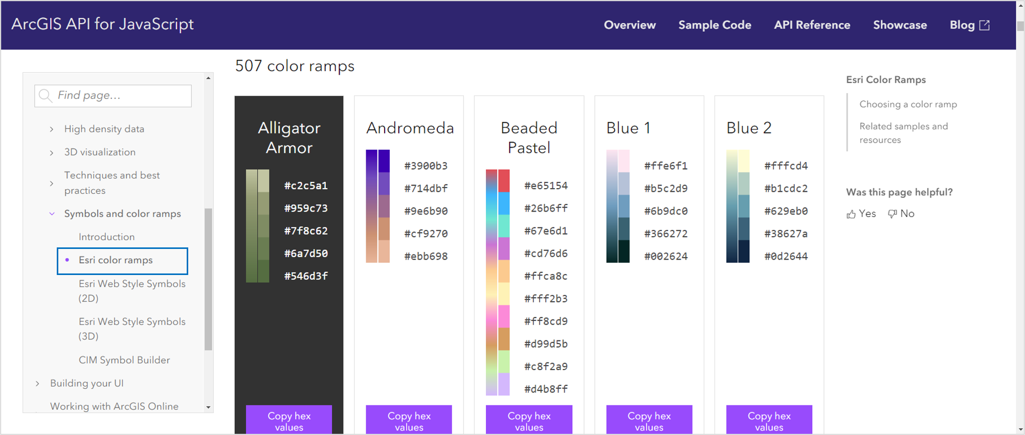
Task: Open Blog via the external link icon
Action: [x=985, y=25]
